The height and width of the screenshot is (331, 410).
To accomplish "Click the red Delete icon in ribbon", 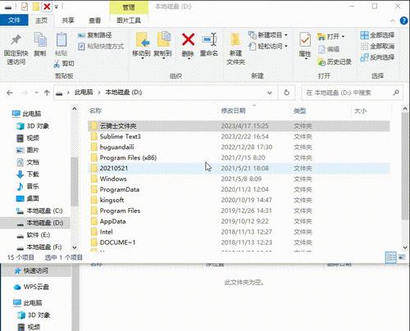I will [188, 40].
